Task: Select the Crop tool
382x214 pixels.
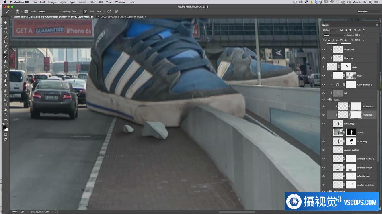Action: (5, 42)
